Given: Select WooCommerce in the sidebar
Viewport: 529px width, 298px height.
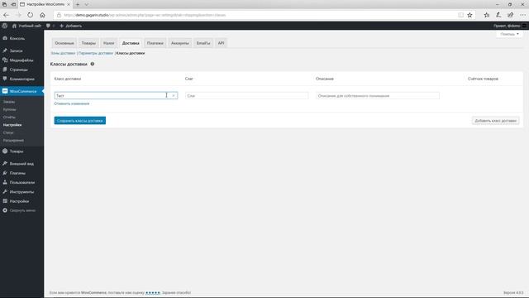Looking at the screenshot, I should click(x=21, y=91).
